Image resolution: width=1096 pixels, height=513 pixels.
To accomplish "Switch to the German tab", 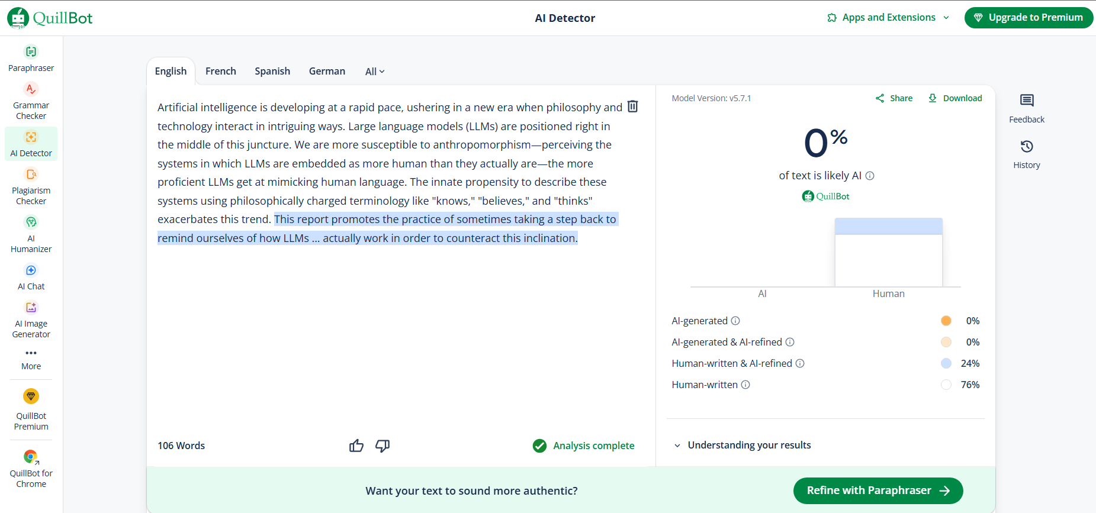I will (x=327, y=71).
